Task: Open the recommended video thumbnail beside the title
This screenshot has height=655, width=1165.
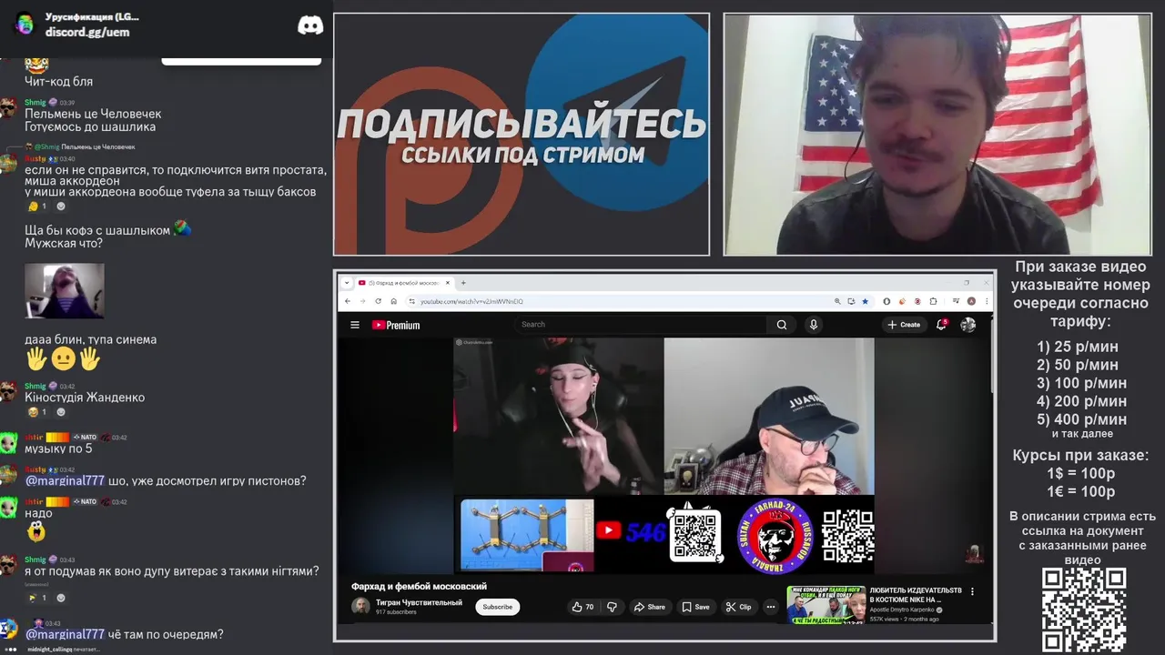Action: click(x=826, y=604)
